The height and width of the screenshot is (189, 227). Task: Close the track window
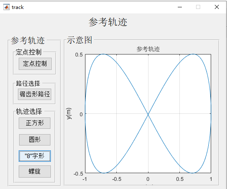pos(217,7)
